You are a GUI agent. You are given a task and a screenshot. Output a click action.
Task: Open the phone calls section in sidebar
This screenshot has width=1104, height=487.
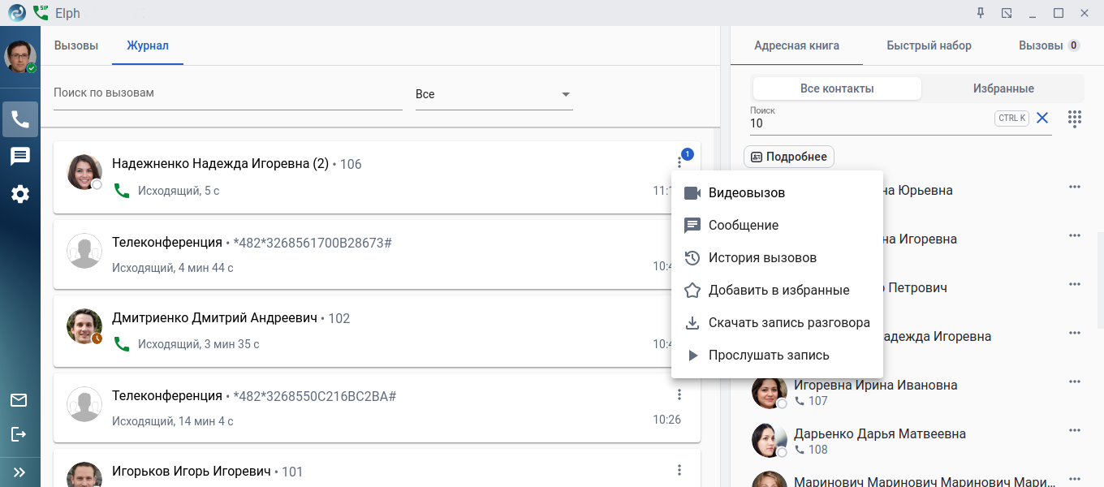(20, 119)
